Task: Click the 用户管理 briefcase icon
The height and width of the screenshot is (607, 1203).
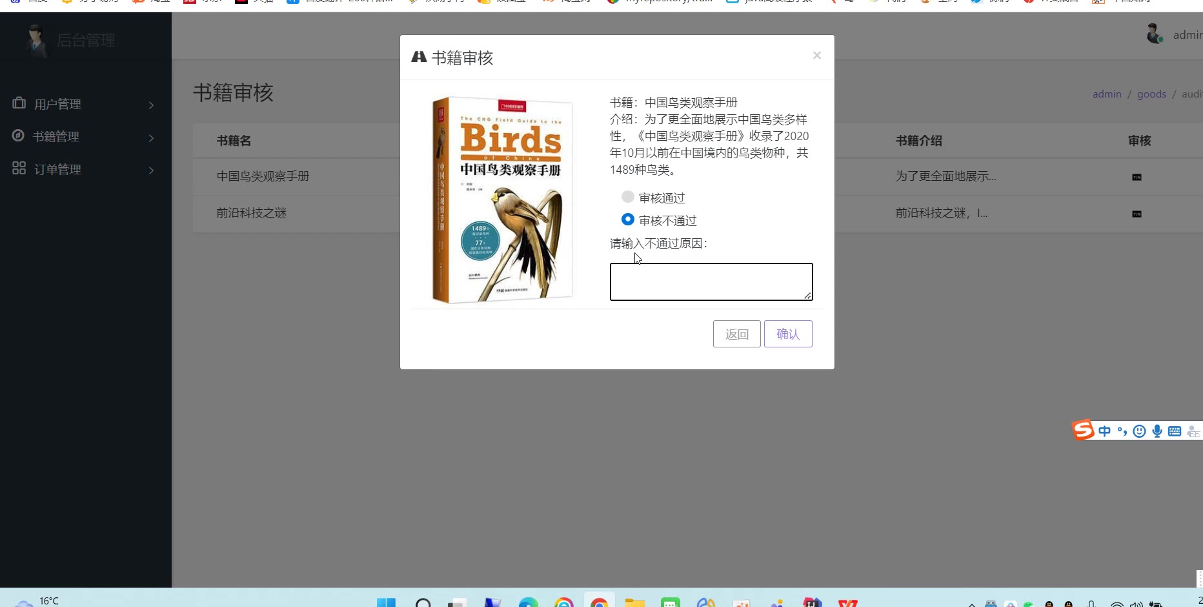Action: pyautogui.click(x=19, y=103)
